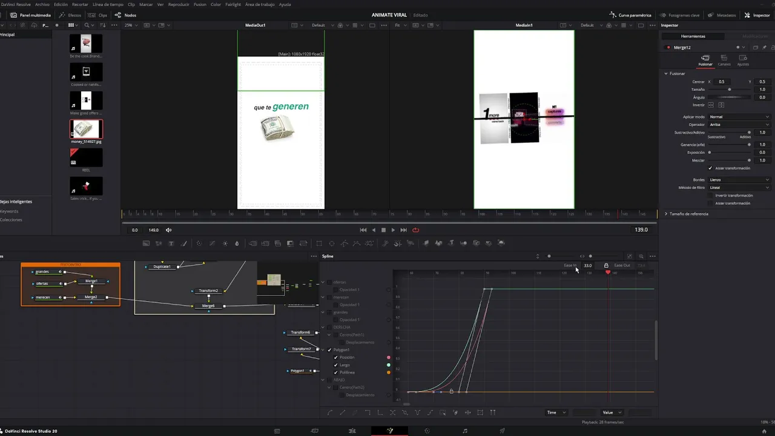Open the Bordes dropdown

pos(739,180)
